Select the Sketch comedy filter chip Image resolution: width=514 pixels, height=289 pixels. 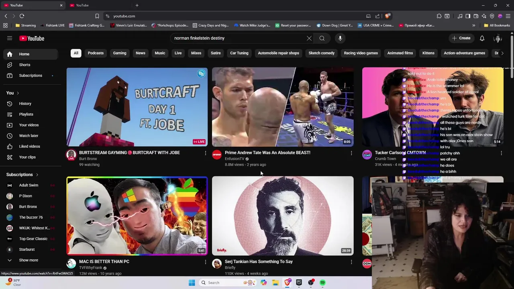coord(322,53)
